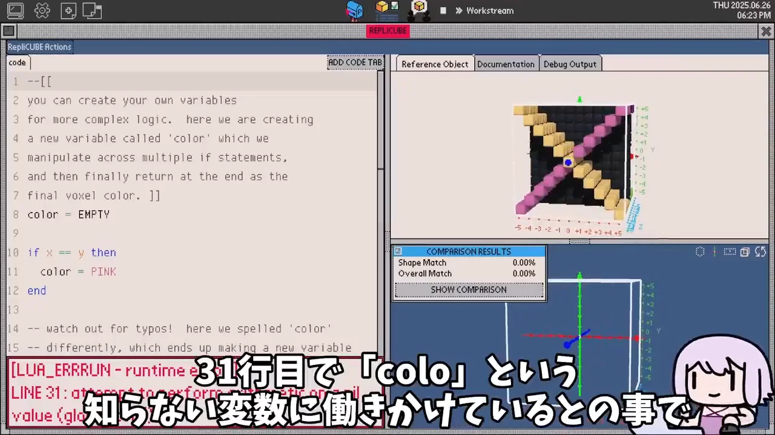The image size is (775, 435).
Task: Click the REPLICUBE window title label
Action: 388,31
